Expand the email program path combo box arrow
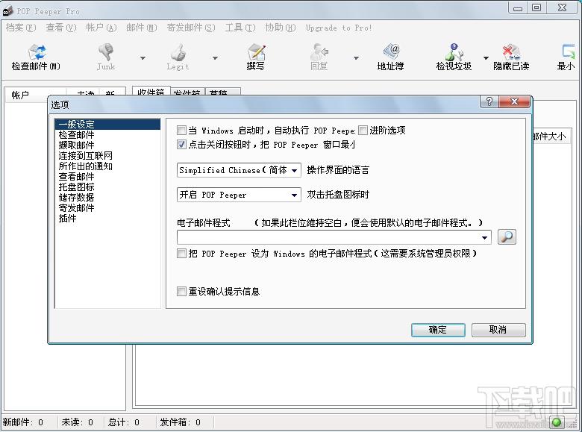Screen dimensions: 582x432 pyautogui.click(x=484, y=237)
